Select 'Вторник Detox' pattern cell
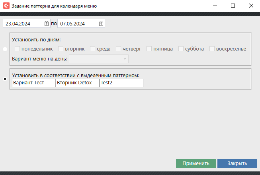Image resolution: width=260 pixels, height=175 pixels. (77, 83)
